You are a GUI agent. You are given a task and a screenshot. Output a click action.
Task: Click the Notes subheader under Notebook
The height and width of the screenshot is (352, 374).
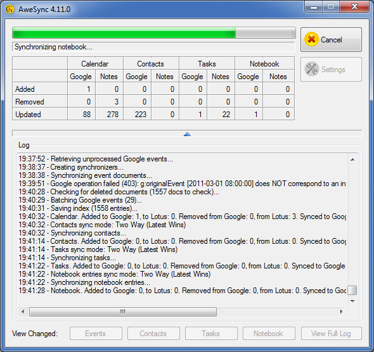(278, 77)
